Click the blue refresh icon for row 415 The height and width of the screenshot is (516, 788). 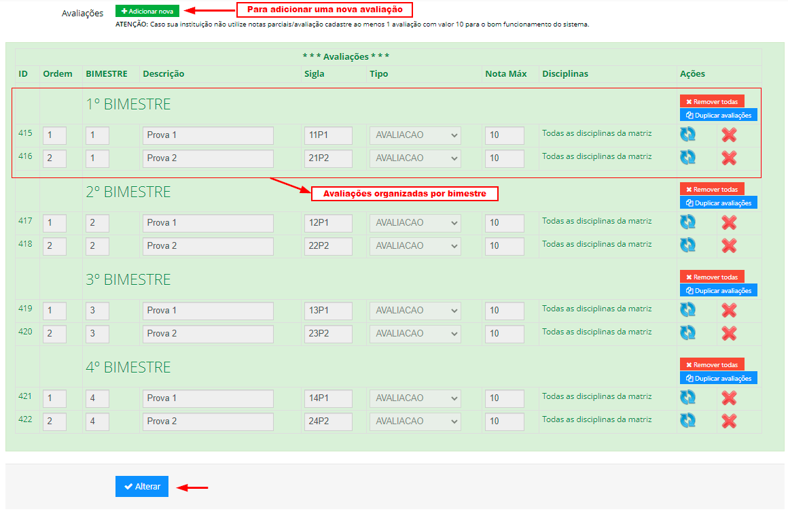[687, 135]
